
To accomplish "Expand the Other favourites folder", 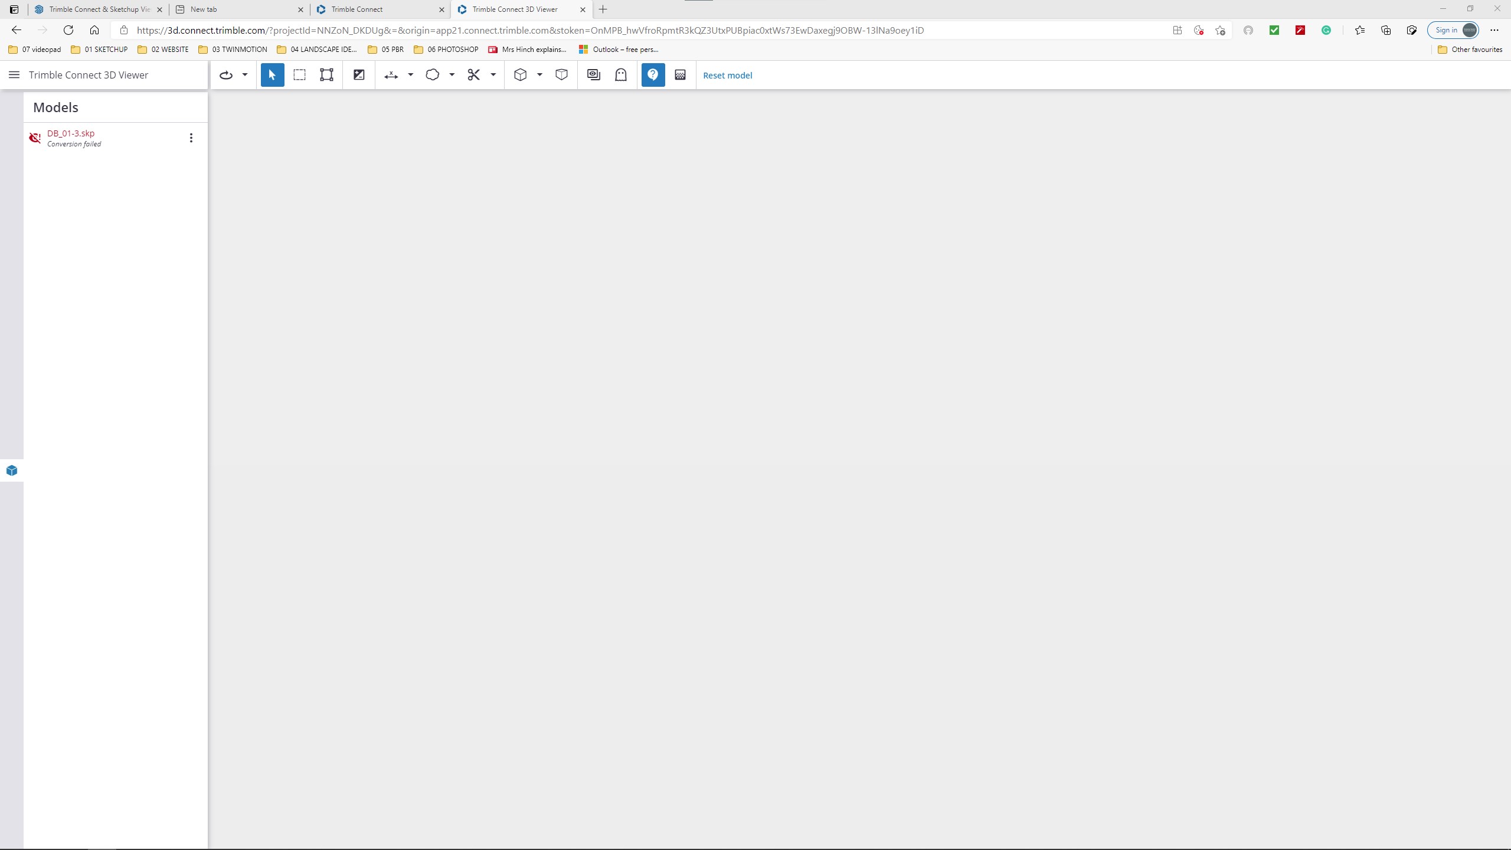I will click(1470, 50).
